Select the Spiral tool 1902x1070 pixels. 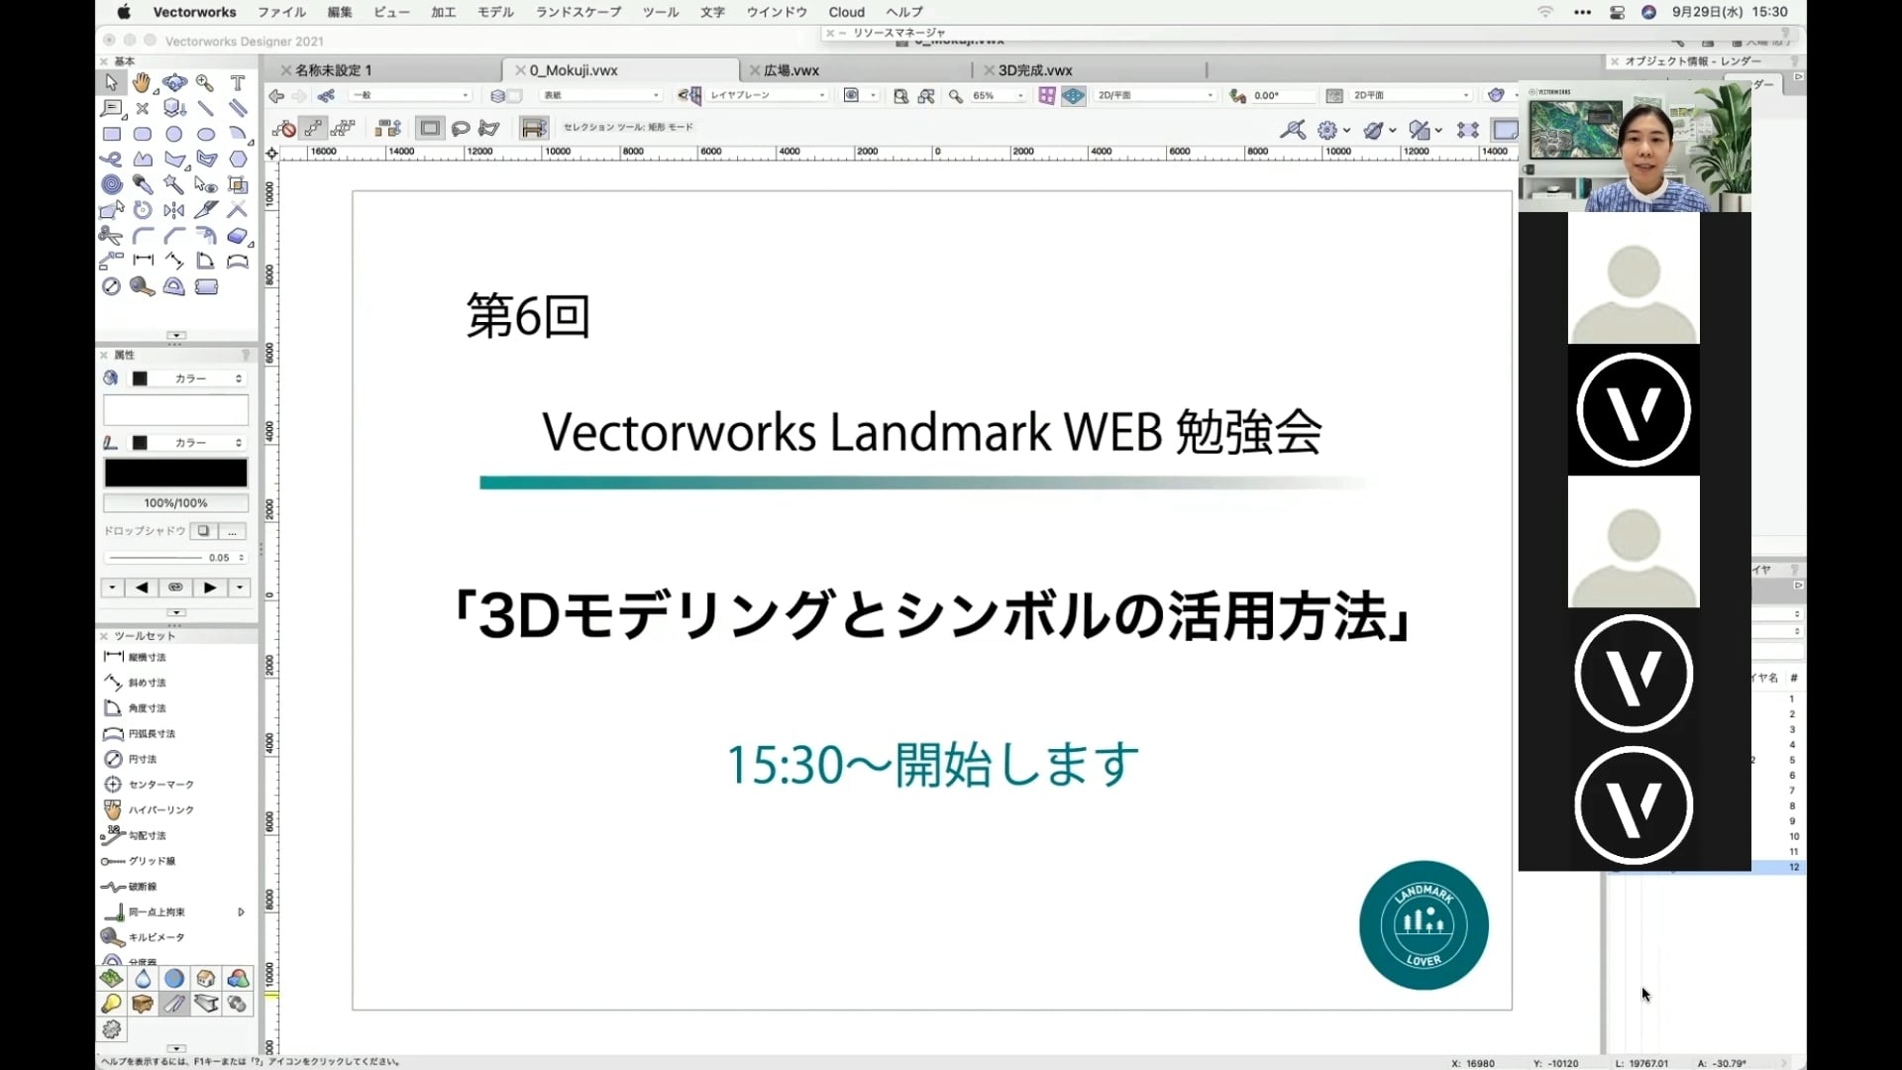112,184
